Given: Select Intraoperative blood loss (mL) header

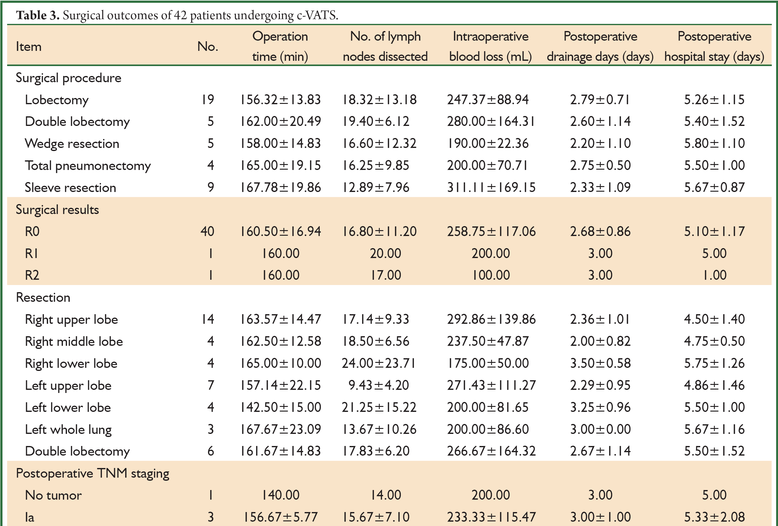Looking at the screenshot, I should [x=490, y=46].
